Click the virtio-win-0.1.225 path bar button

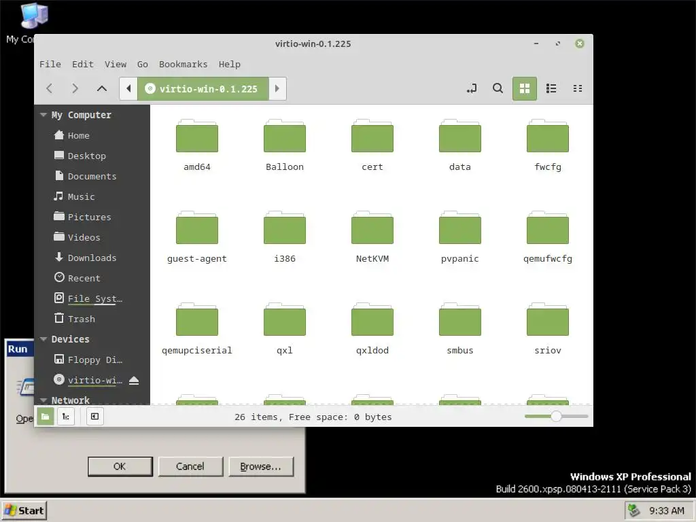tap(203, 88)
